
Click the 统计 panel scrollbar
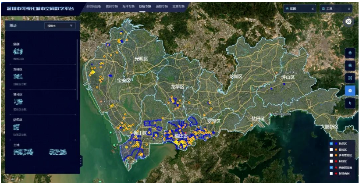pyautogui.click(x=77, y=69)
